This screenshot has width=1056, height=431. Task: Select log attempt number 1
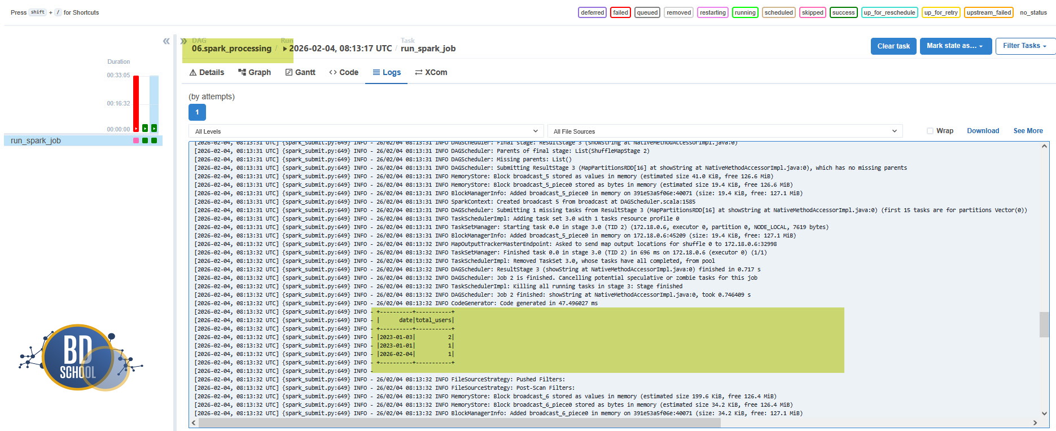pos(197,112)
